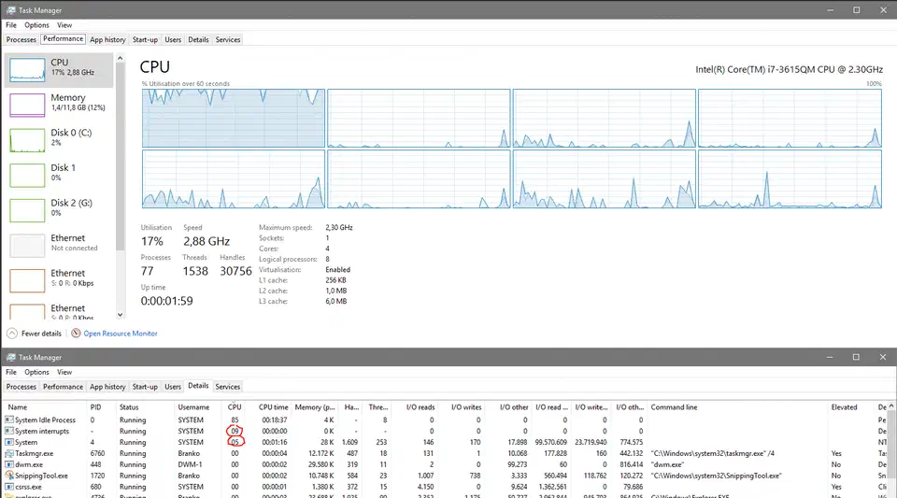Select Ethernet S: 0 R: 0 Kbps entry
This screenshot has width=897, height=498.
(60, 280)
